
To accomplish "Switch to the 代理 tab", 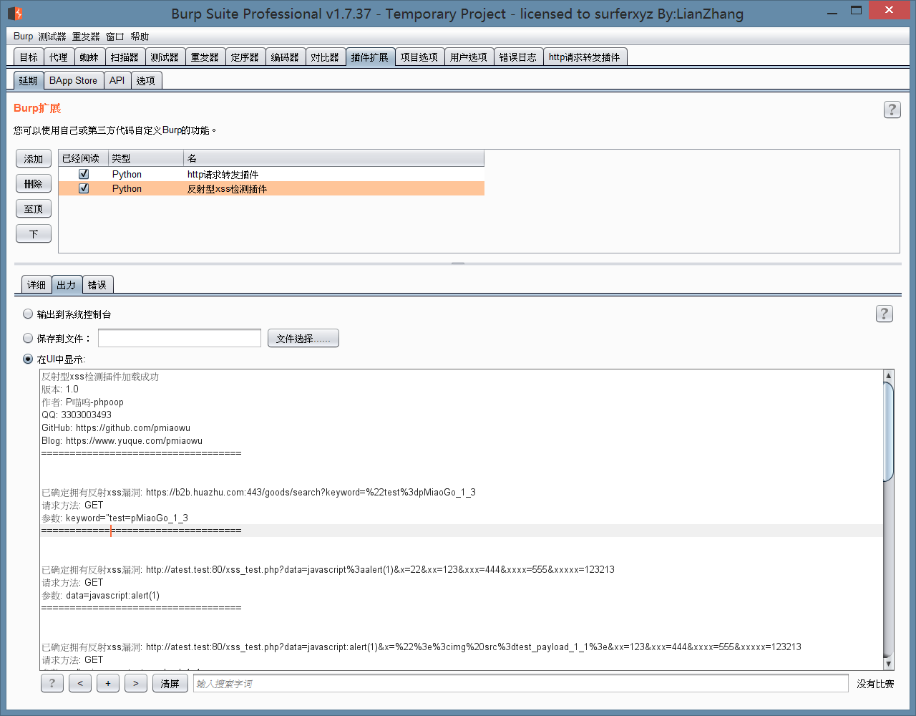I will pyautogui.click(x=59, y=57).
